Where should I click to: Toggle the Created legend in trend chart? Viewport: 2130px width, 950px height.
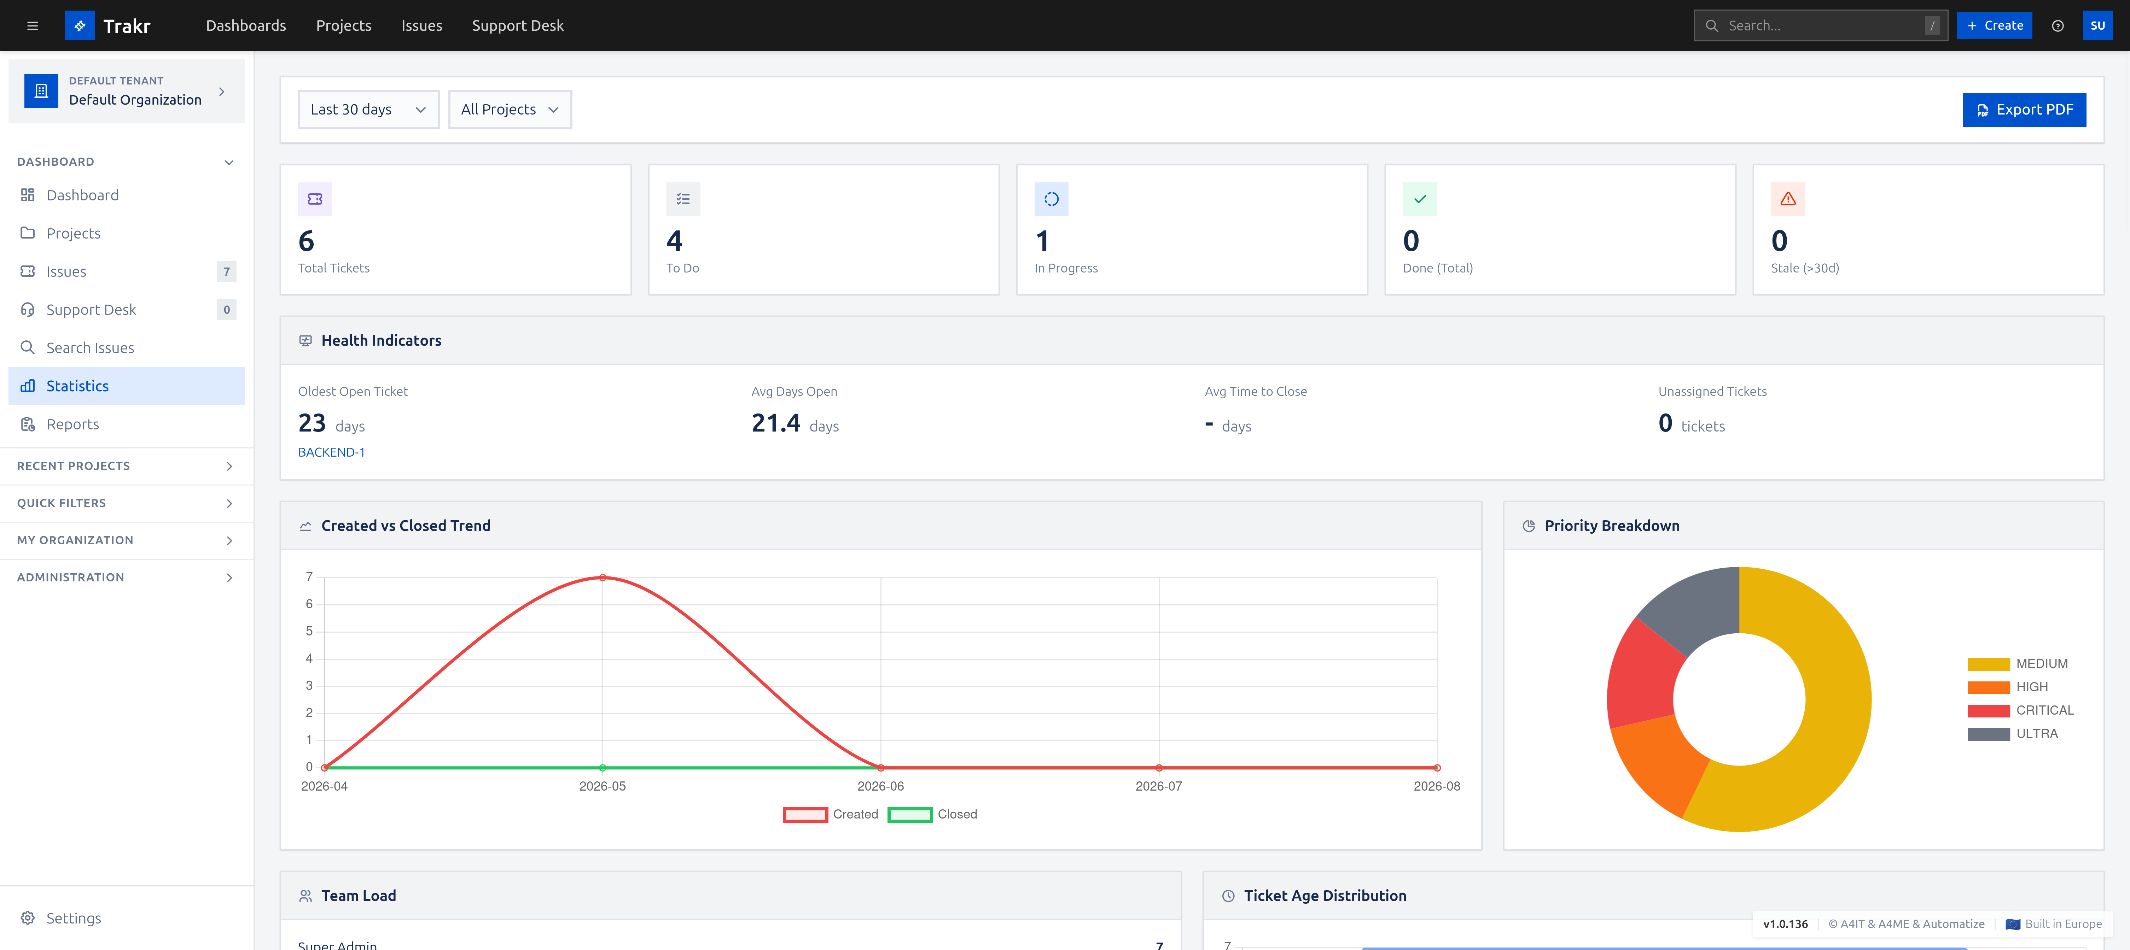pos(830,814)
